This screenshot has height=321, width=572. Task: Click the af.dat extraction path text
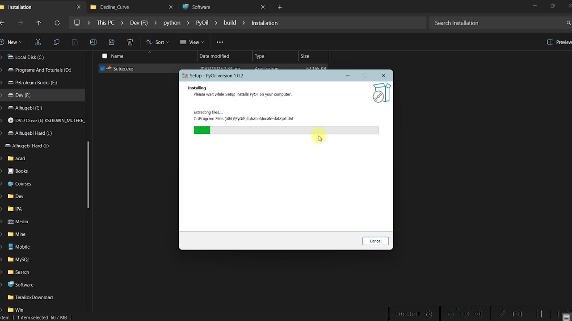point(243,119)
